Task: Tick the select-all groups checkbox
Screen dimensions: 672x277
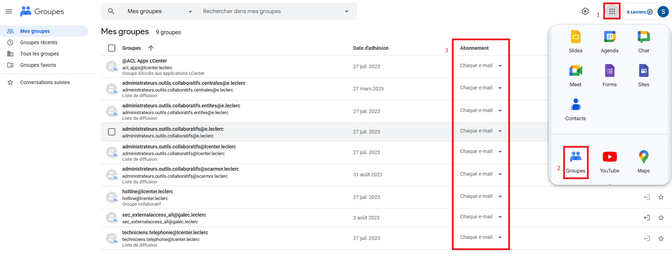Action: [x=112, y=48]
